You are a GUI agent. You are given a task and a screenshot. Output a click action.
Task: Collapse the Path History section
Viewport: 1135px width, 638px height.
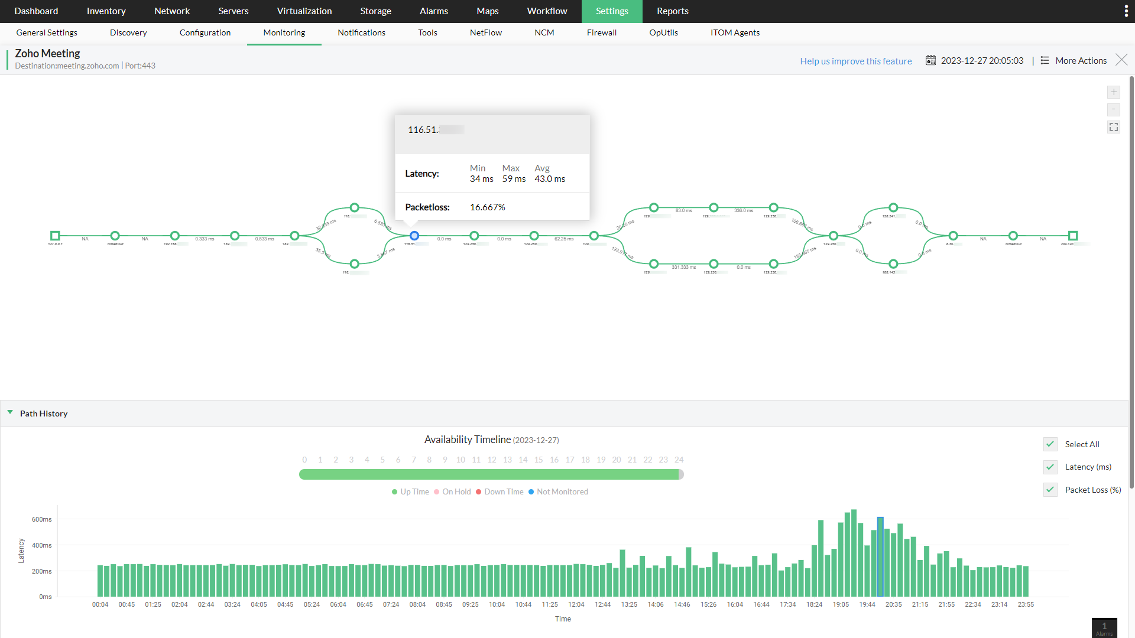(10, 413)
